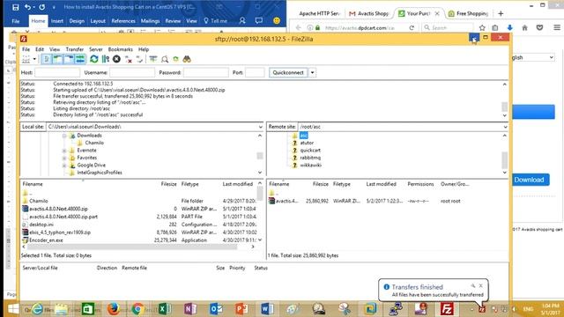Select the quickcart remote folder
564x317 pixels.
coord(310,151)
